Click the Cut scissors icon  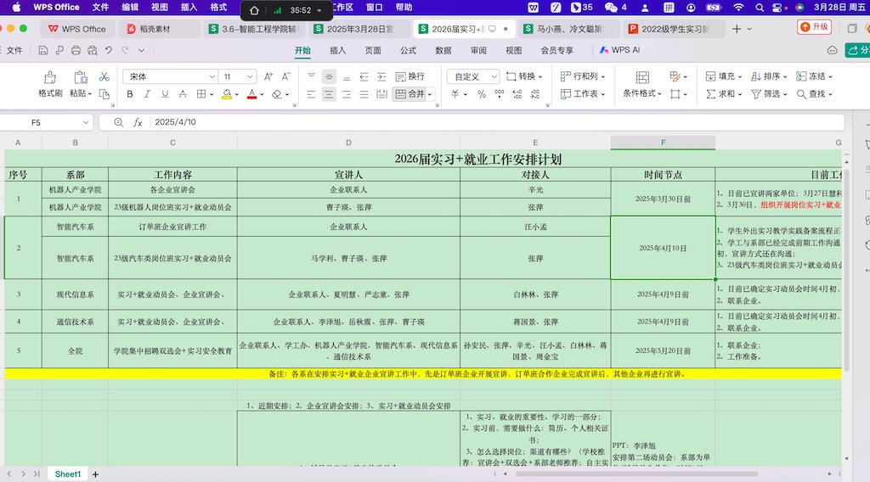coord(104,76)
